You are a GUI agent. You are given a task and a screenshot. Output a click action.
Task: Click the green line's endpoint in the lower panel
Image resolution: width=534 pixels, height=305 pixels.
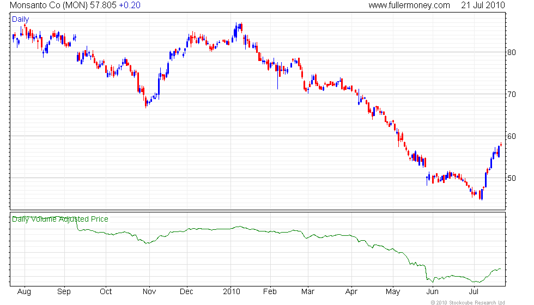(500, 269)
